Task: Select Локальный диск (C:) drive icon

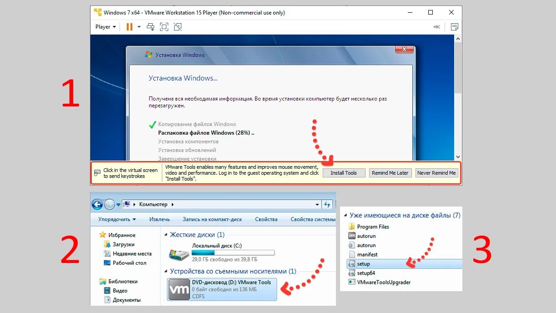Action: [179, 254]
